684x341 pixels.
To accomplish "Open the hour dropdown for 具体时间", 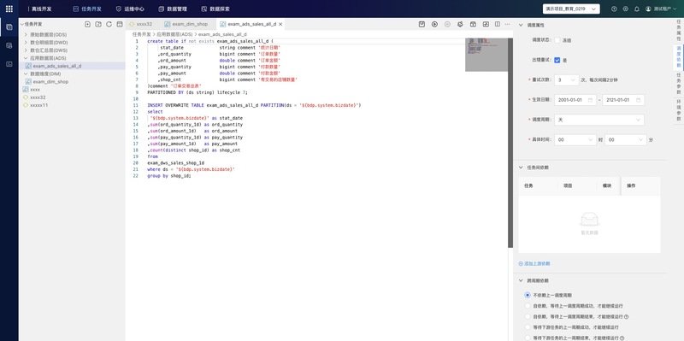I will pyautogui.click(x=575, y=140).
